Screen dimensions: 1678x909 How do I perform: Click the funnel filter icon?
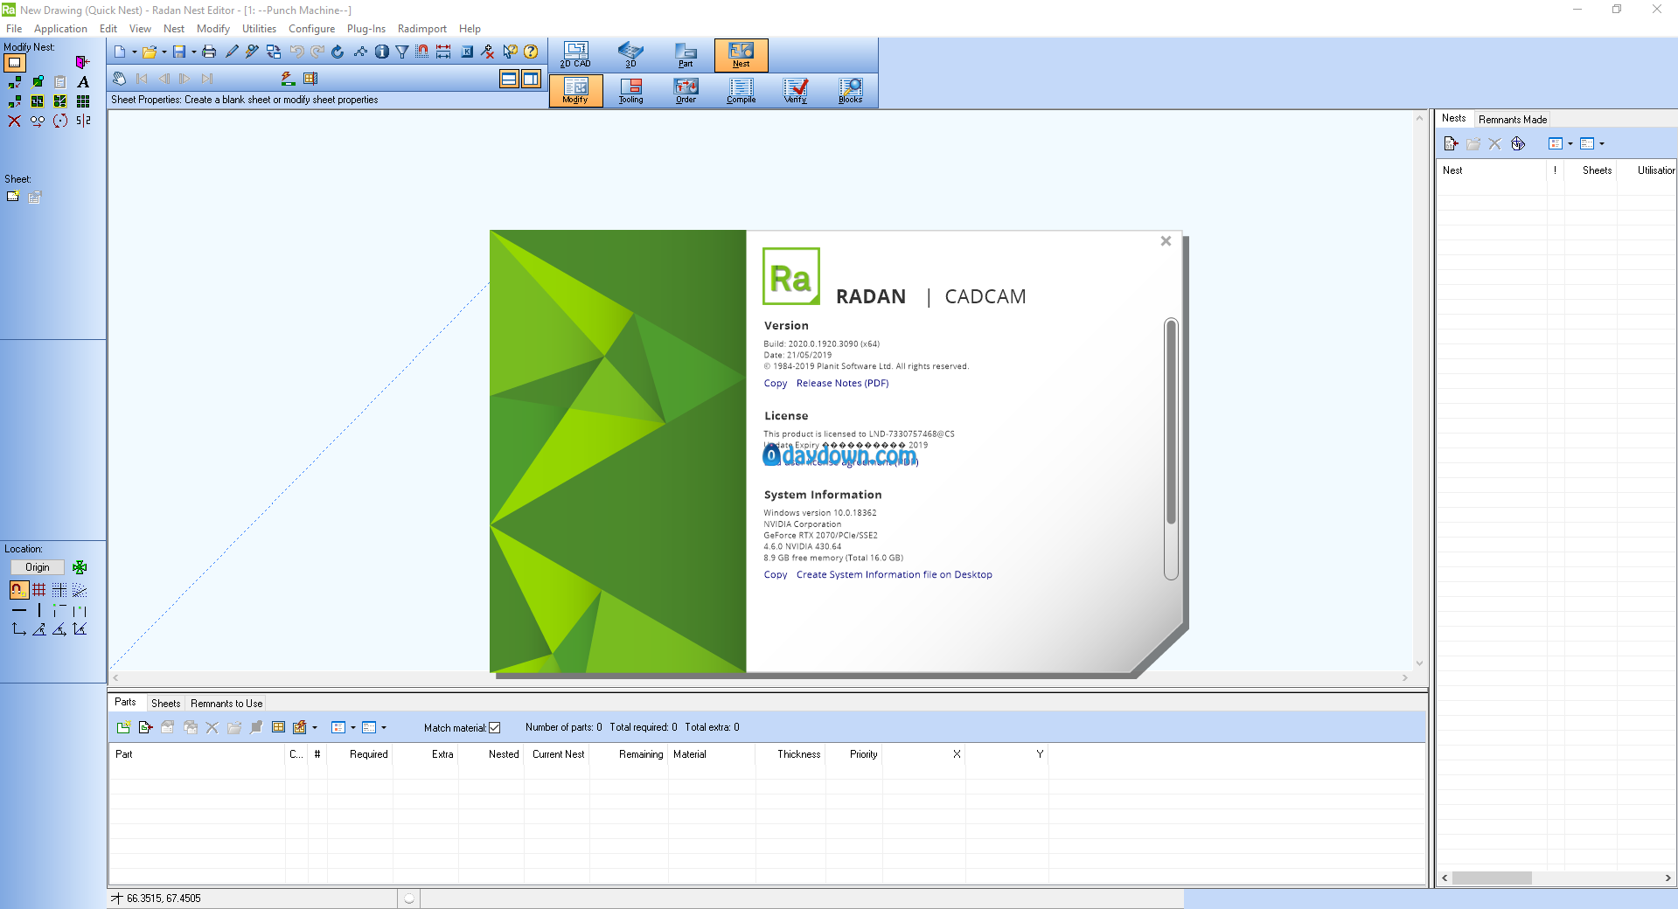tap(402, 52)
